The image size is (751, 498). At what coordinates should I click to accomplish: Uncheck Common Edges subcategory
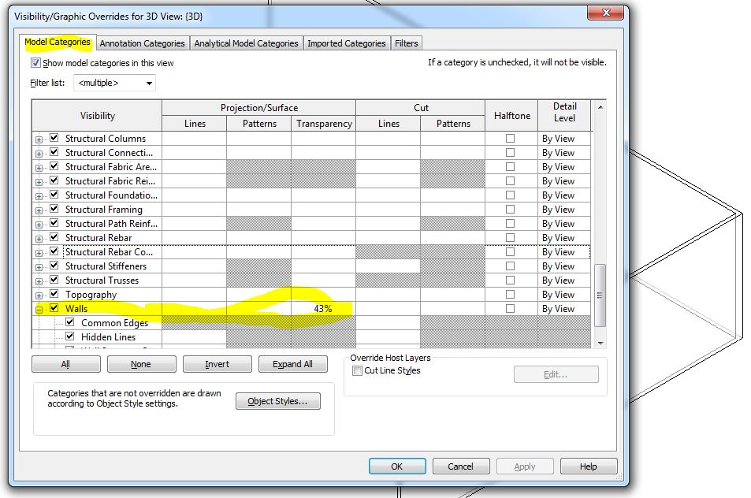(70, 321)
